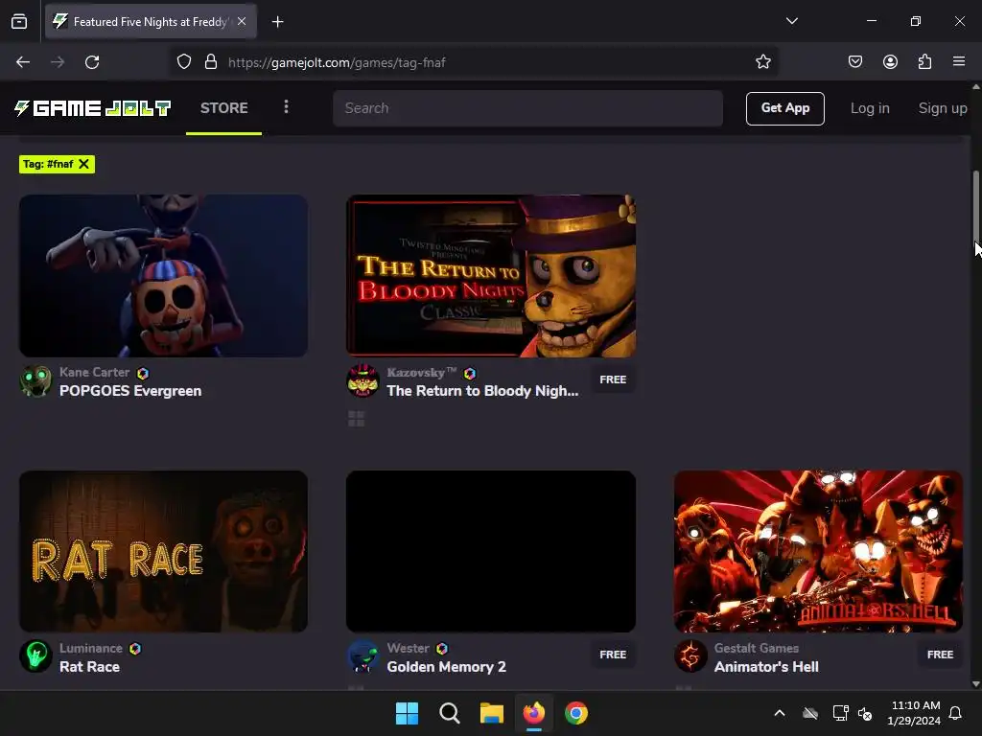Open the tracking protection shield

tap(183, 62)
